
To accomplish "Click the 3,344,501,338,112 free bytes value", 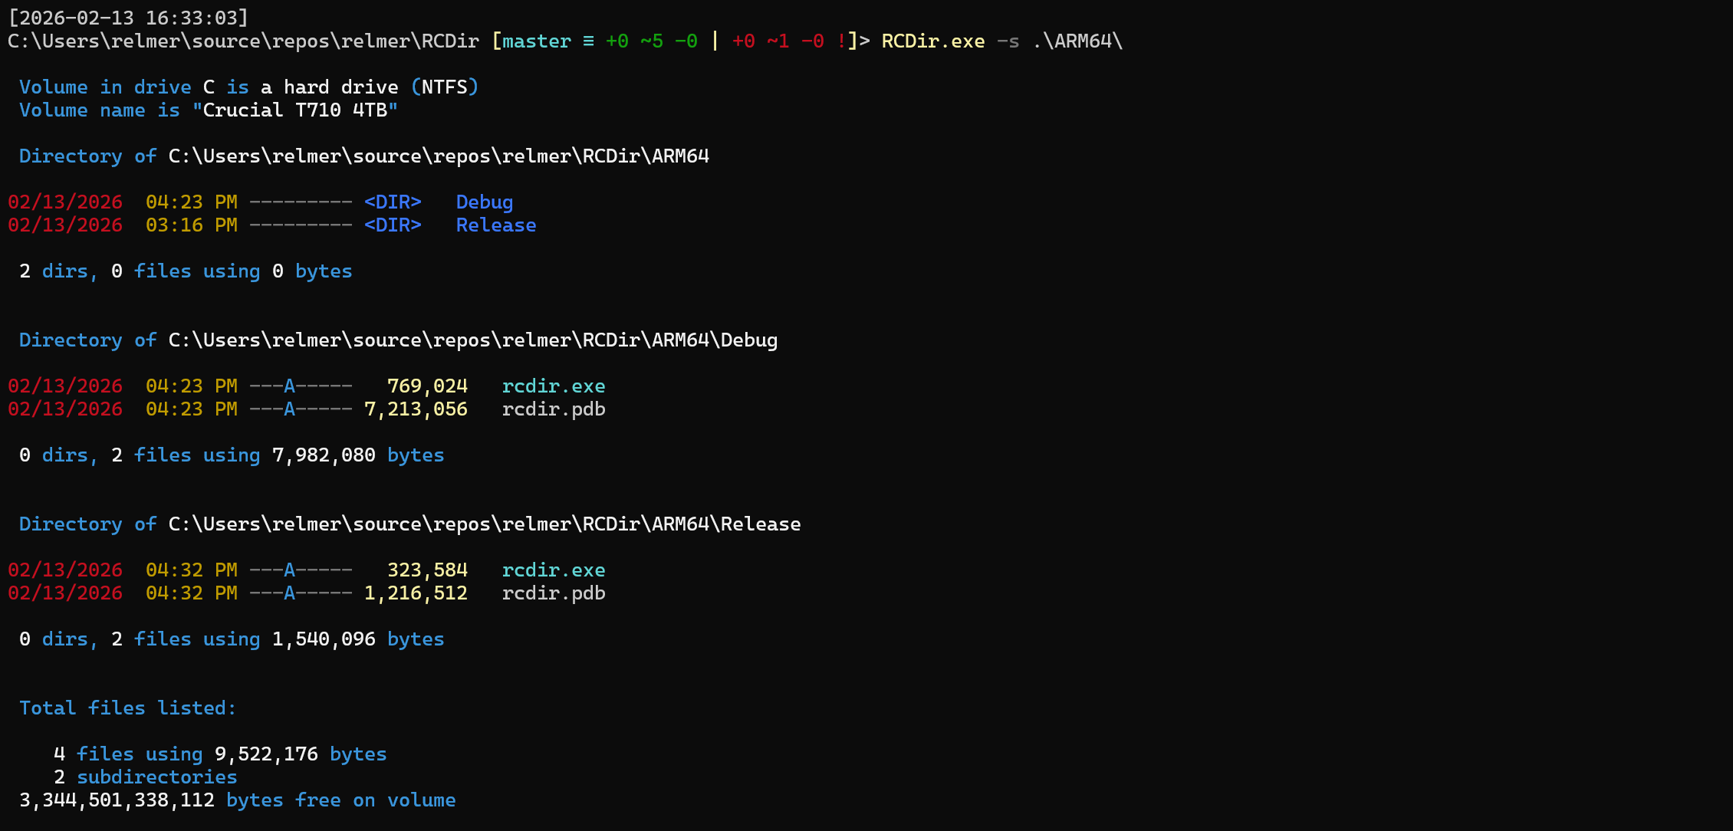I will point(117,800).
